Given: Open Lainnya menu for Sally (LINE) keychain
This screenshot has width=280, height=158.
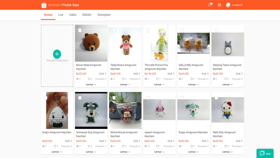Looking at the screenshot, I should (193, 85).
